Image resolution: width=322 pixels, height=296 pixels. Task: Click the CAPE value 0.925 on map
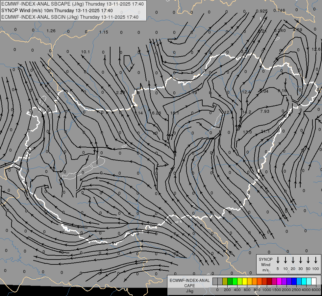click(261, 11)
